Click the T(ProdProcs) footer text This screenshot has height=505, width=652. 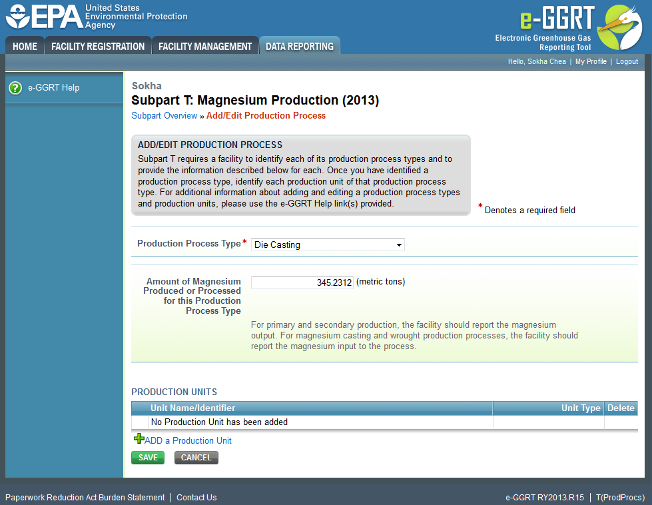[x=620, y=498]
